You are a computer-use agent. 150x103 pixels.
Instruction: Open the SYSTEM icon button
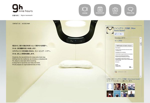[x=85, y=10]
